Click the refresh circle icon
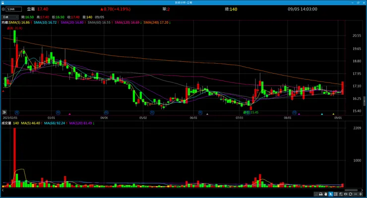 click(350, 194)
